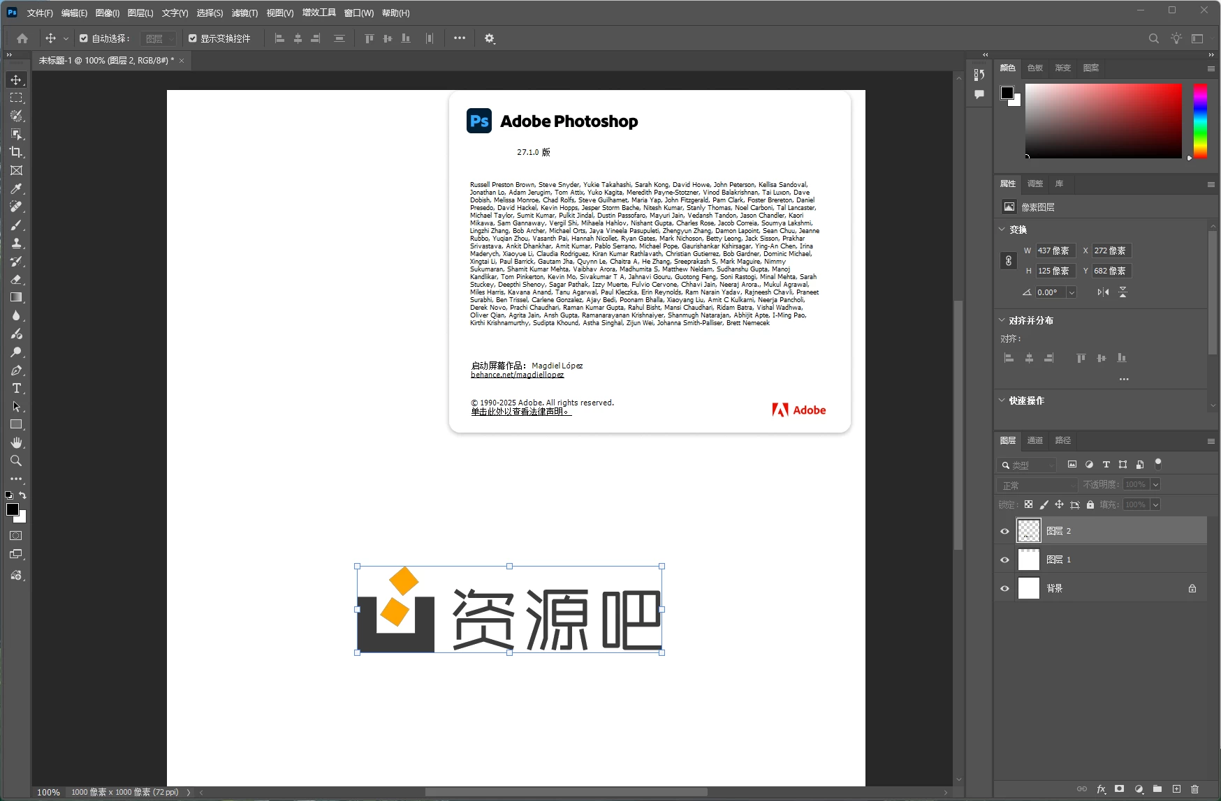This screenshot has height=801, width=1221.
Task: Select the Hand tool
Action: coord(15,442)
